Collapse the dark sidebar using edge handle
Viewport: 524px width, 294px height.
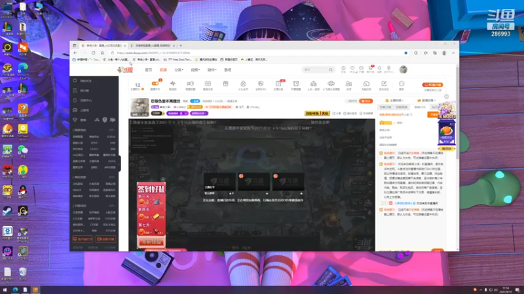pyautogui.click(x=120, y=163)
